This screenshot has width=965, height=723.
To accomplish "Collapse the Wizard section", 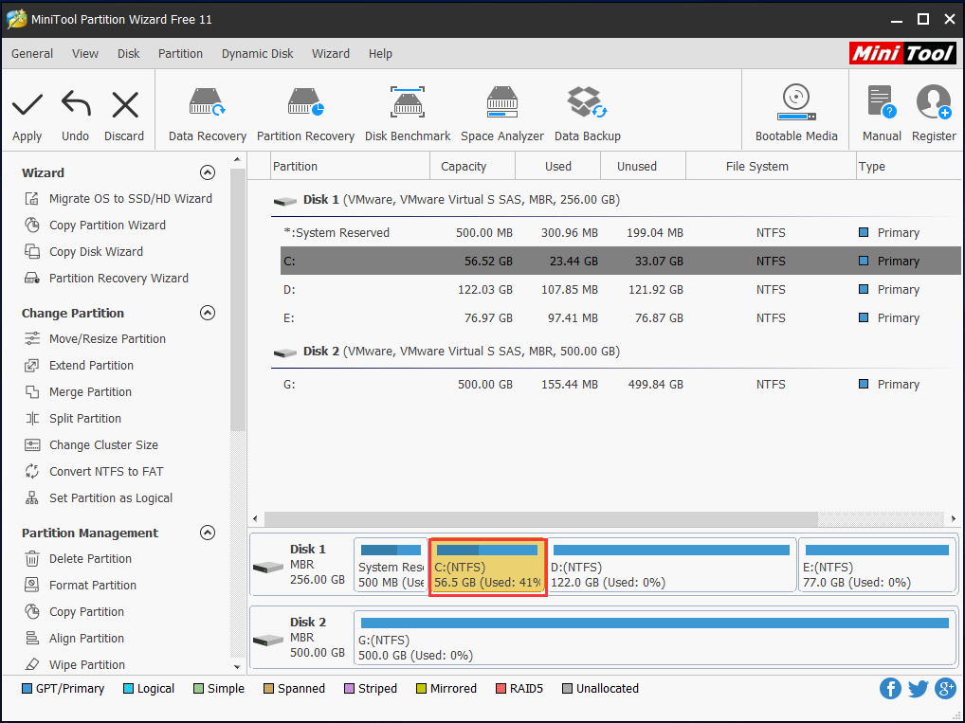I will [208, 172].
